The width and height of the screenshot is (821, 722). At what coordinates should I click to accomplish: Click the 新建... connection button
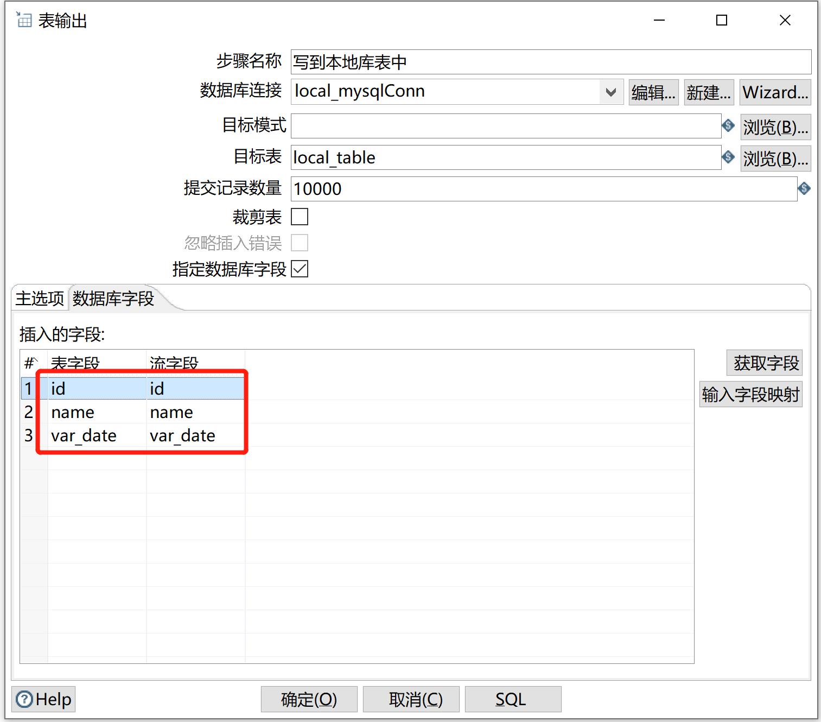[709, 92]
